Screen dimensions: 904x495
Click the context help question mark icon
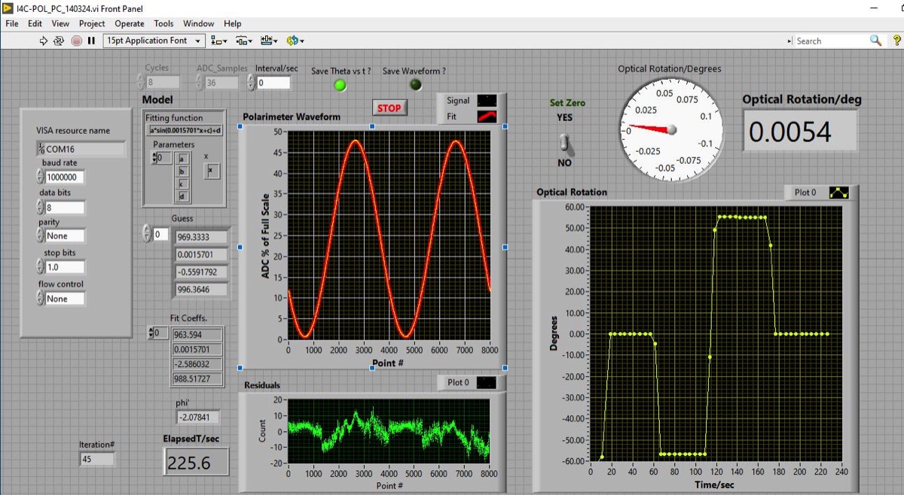(896, 41)
